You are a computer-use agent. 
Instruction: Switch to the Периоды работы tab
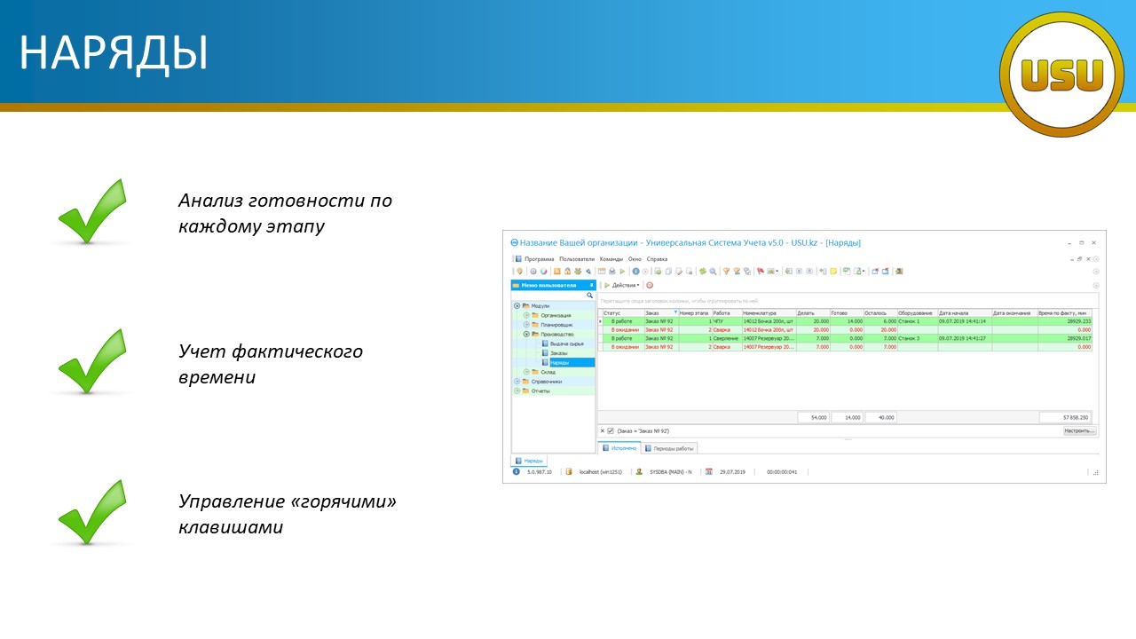tap(670, 448)
